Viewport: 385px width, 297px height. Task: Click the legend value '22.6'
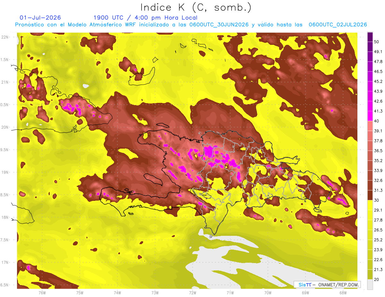pyautogui.click(x=378, y=260)
